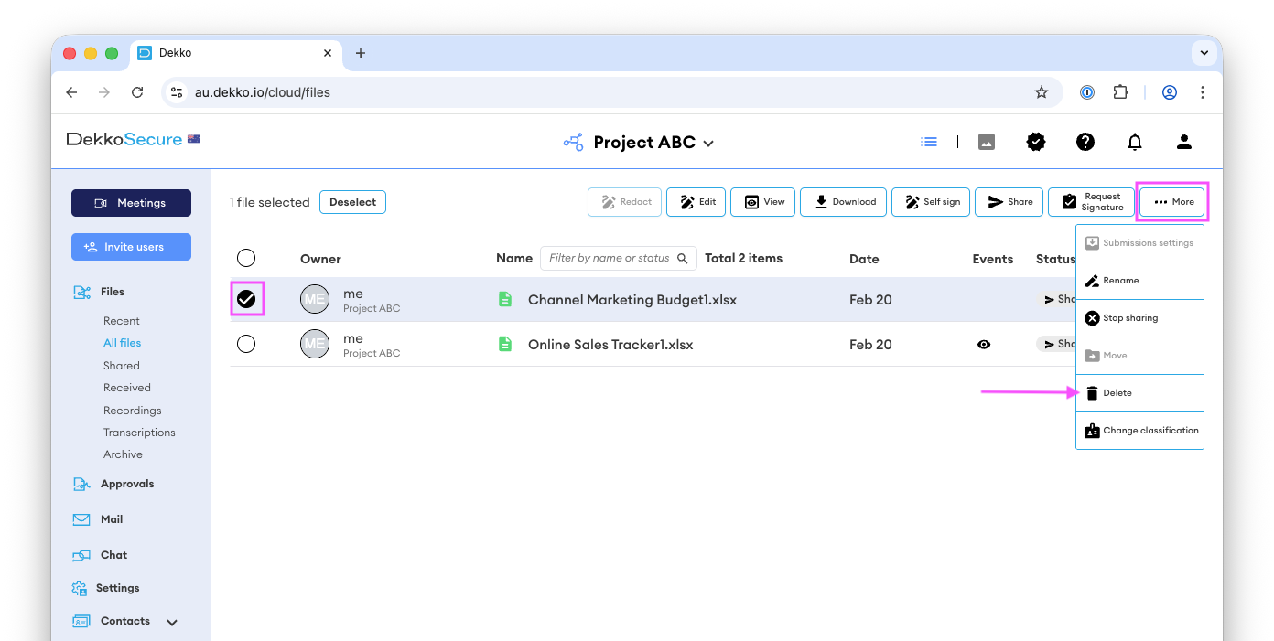Click the search magnifier in the name filter
Image resolution: width=1274 pixels, height=641 pixels.
[x=683, y=259]
